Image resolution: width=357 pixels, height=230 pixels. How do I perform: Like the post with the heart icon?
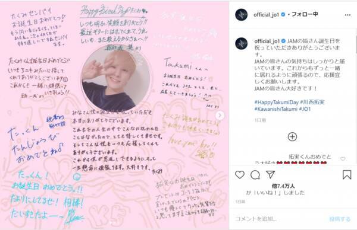(240, 175)
